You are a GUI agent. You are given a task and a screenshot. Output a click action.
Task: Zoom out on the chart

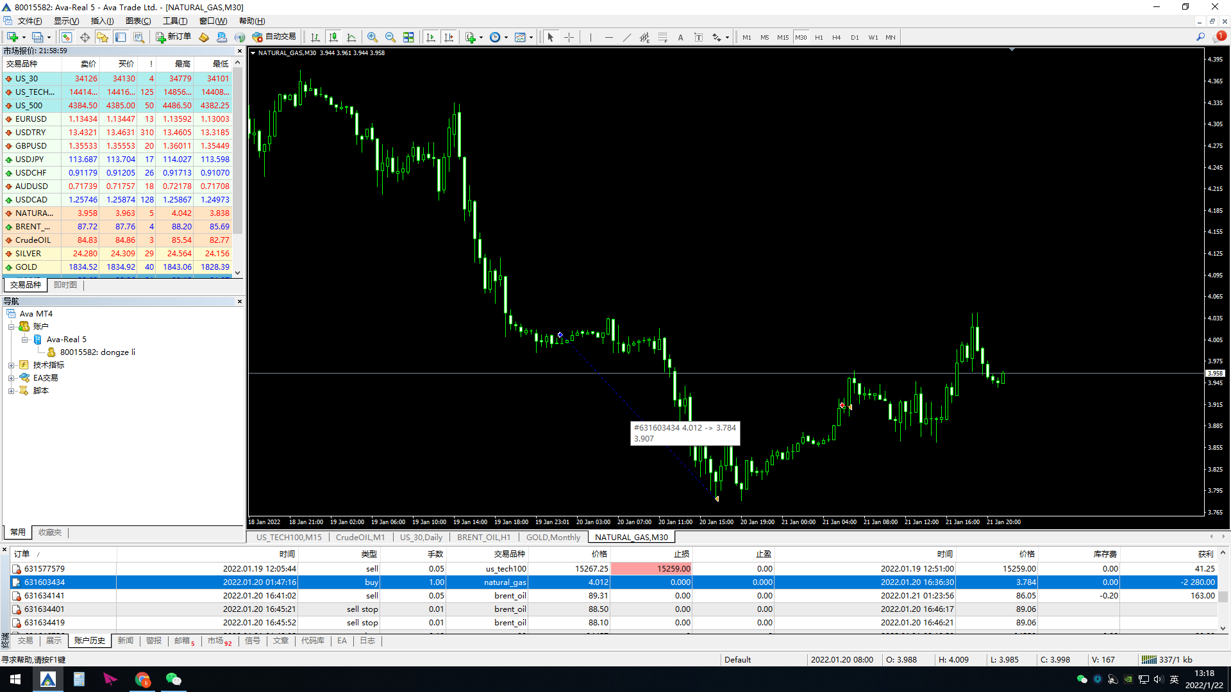pyautogui.click(x=390, y=37)
